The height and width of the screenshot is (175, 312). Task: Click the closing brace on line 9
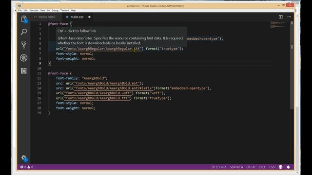pos(49,64)
